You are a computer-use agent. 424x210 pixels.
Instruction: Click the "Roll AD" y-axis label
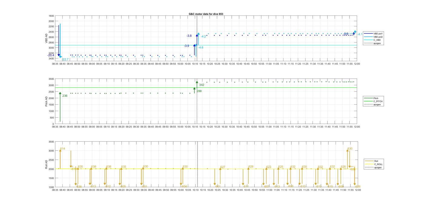point(47,164)
